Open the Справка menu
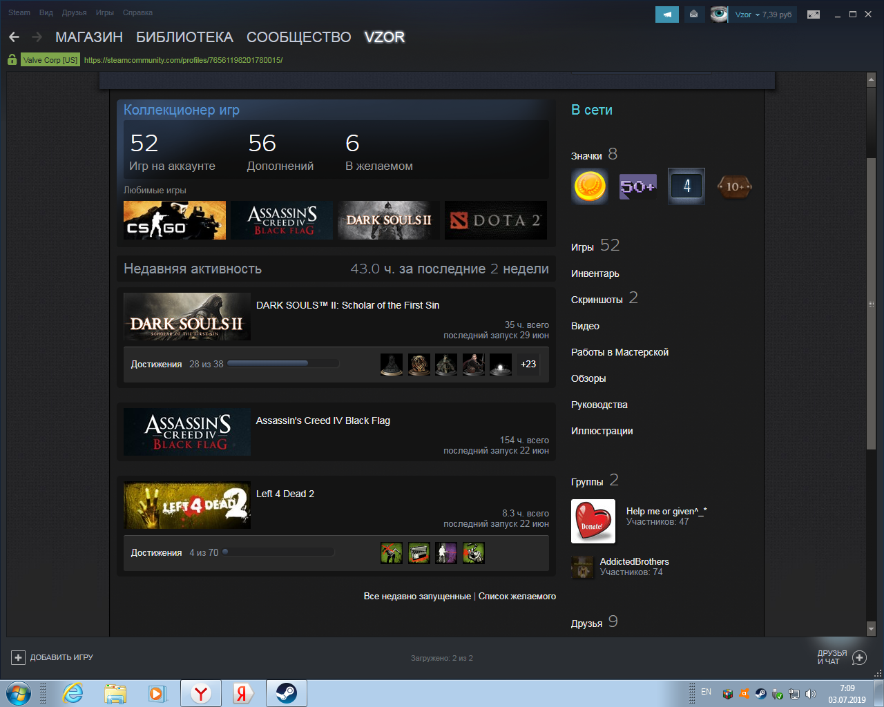This screenshot has height=707, width=884. [137, 12]
